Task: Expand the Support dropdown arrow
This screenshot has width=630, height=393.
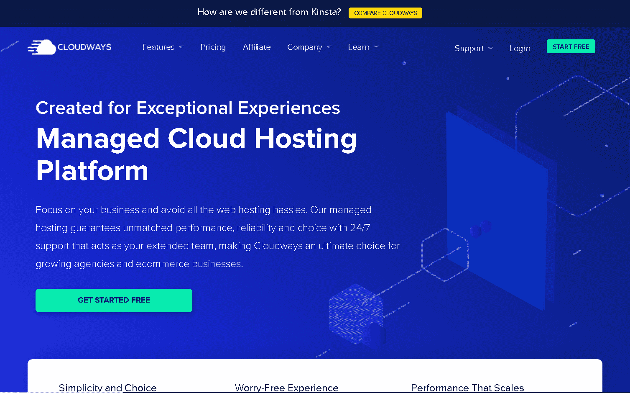Action: coord(490,49)
